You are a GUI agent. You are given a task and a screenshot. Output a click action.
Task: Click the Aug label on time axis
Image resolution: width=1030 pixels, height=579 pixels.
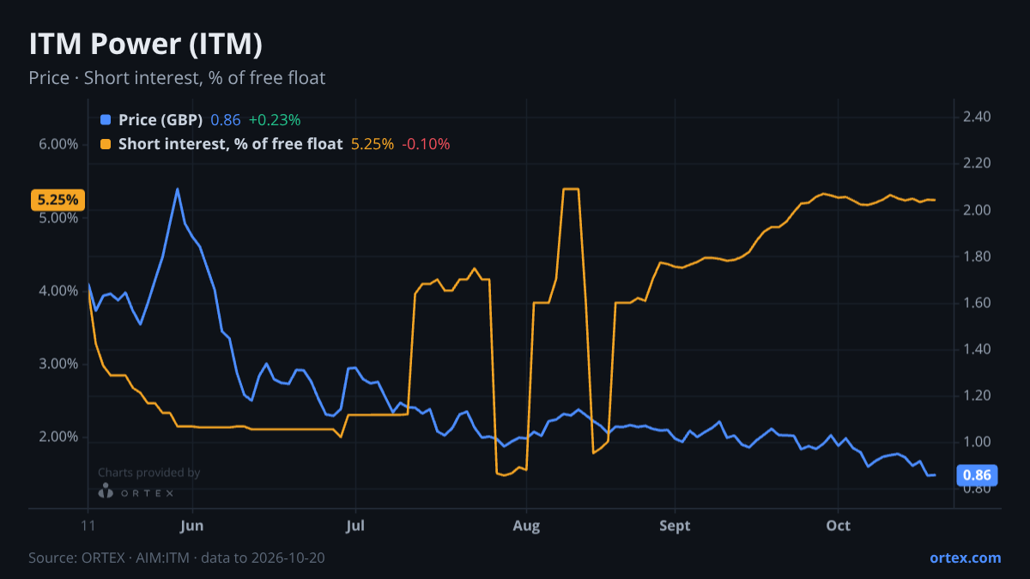[526, 525]
